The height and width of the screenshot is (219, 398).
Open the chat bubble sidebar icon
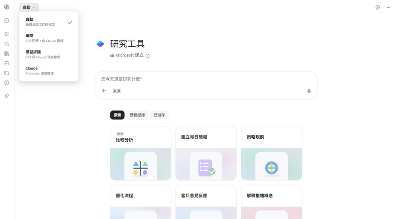7,20
